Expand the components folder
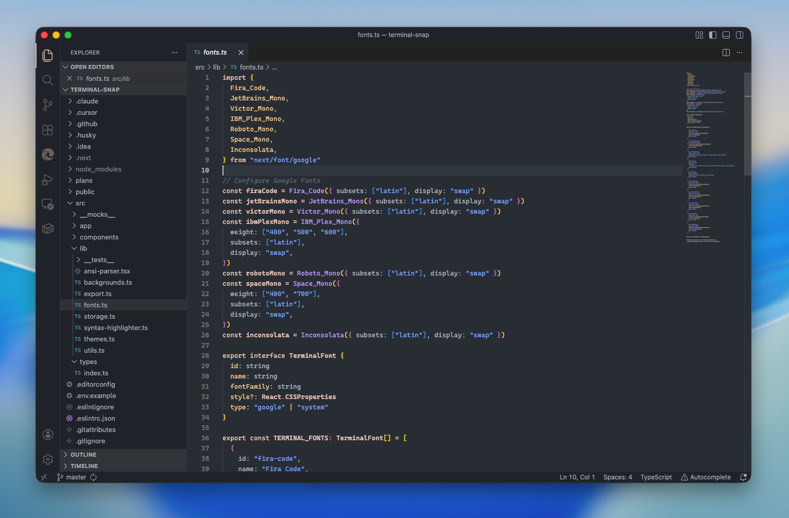This screenshot has width=789, height=518. coord(123,237)
